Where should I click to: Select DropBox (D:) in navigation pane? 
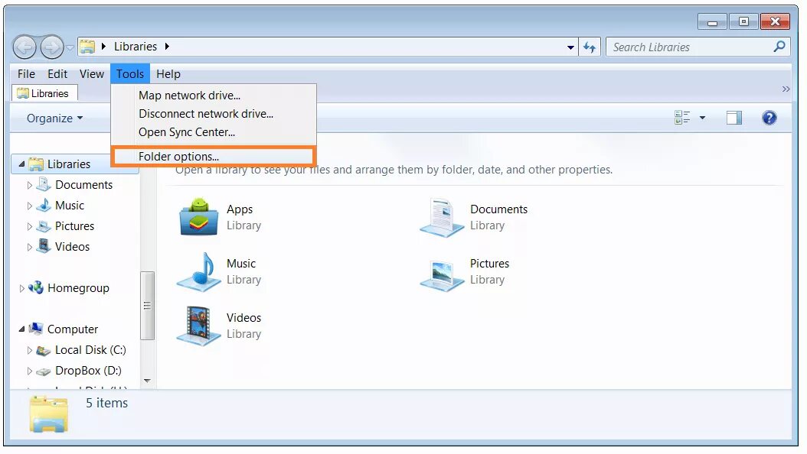(x=88, y=371)
